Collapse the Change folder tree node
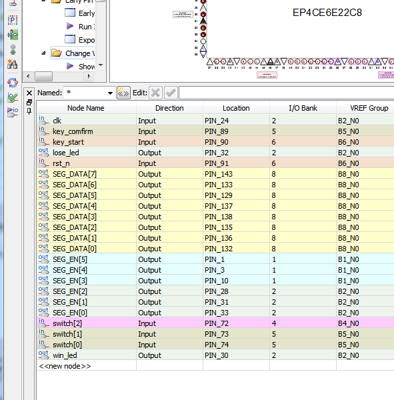This screenshot has width=394, height=400. [43, 53]
